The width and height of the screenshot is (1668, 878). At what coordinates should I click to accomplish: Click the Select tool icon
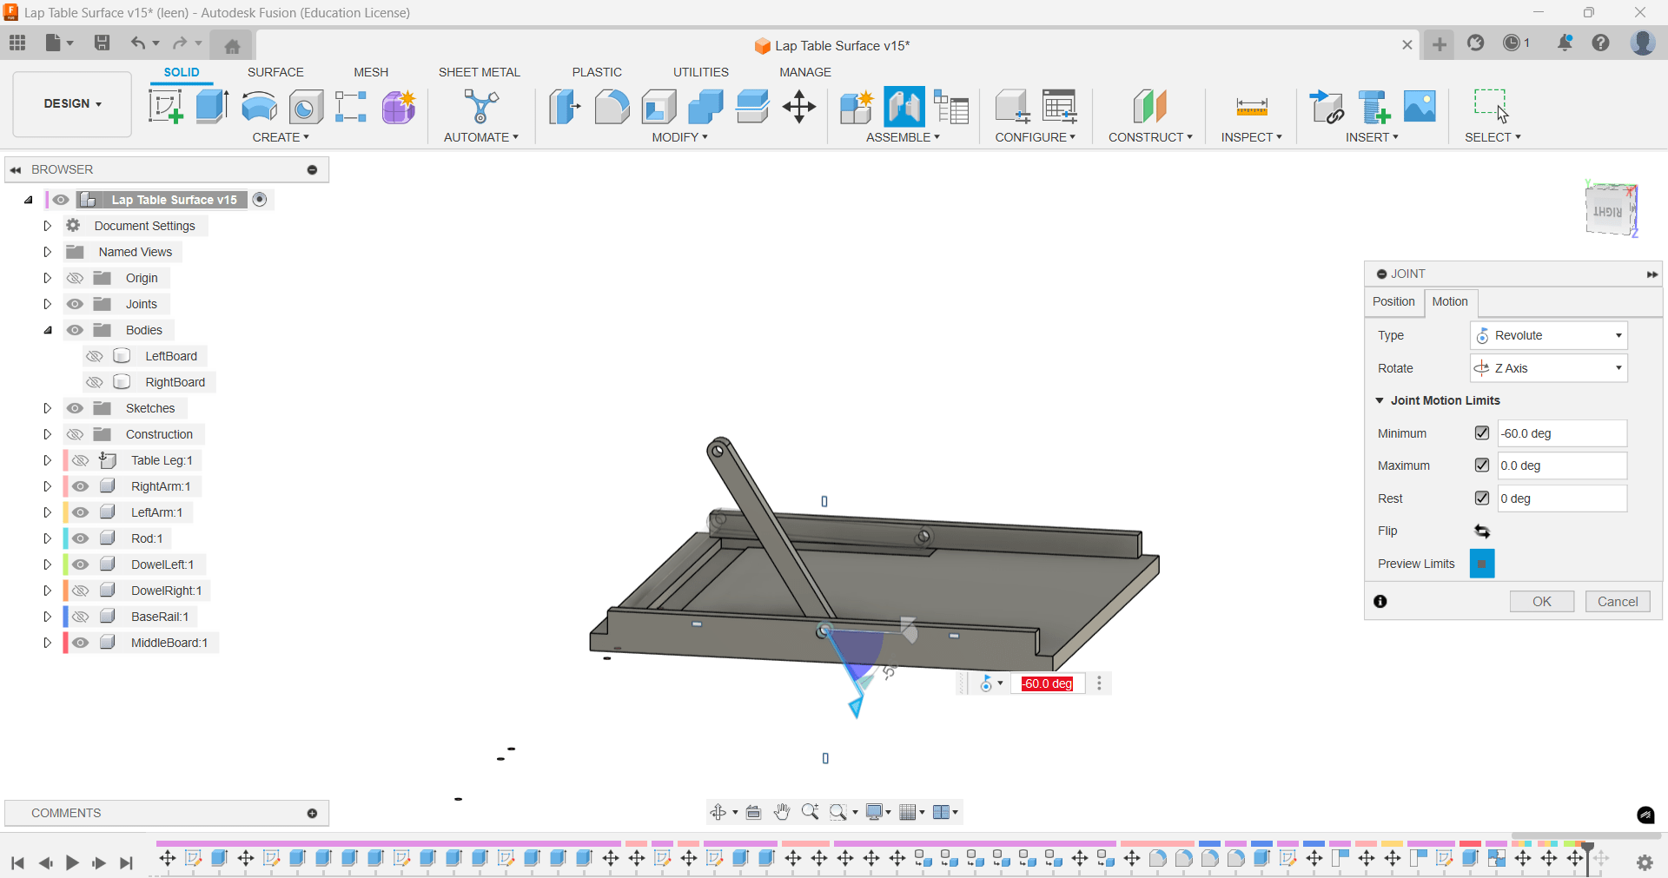(x=1492, y=106)
